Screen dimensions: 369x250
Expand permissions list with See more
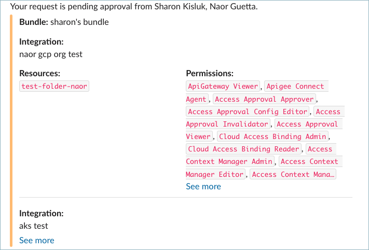[203, 186]
